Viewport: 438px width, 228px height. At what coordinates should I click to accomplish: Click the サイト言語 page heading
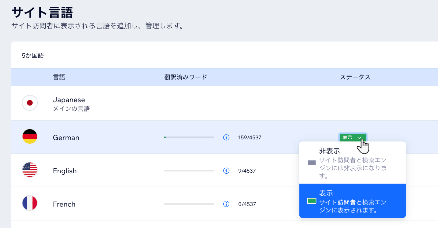click(42, 13)
